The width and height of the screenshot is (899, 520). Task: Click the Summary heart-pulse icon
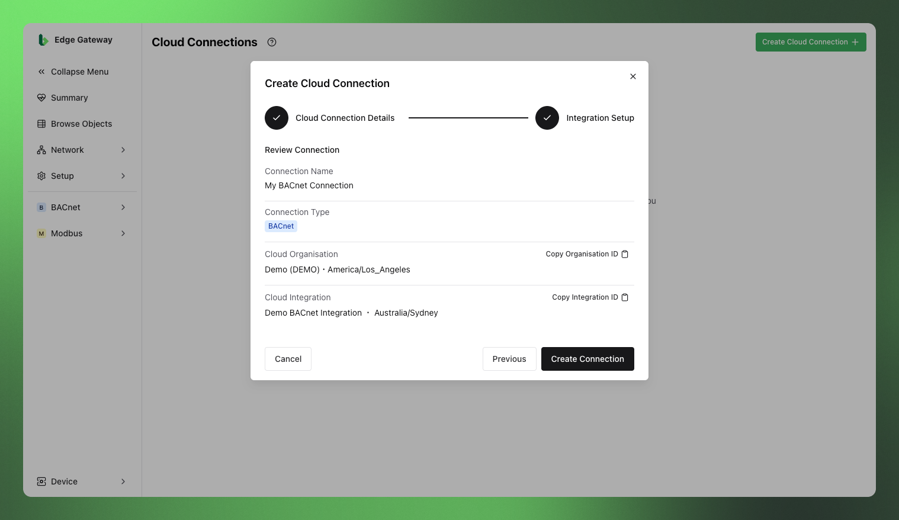pos(41,98)
